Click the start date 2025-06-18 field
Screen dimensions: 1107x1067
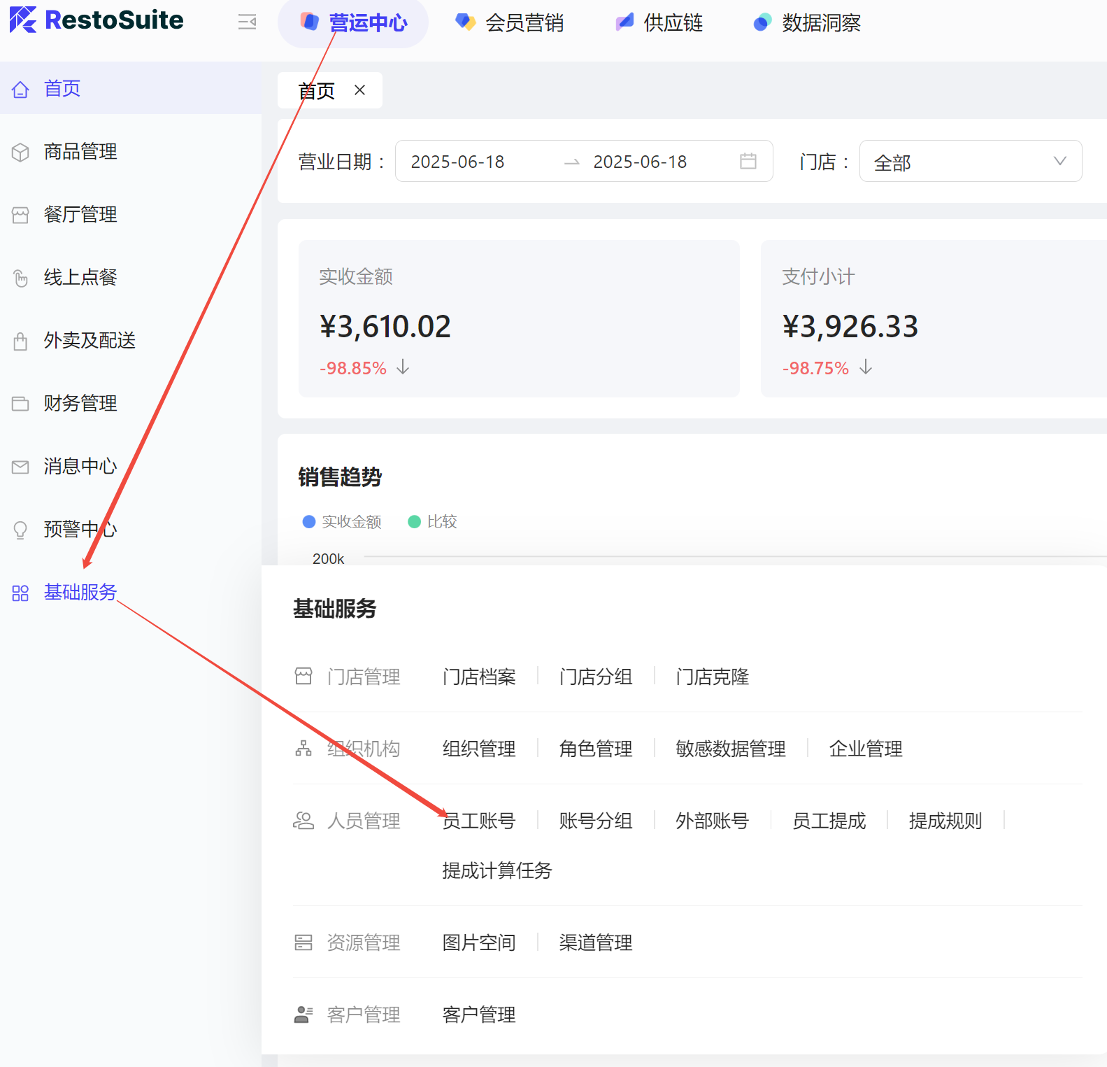point(458,162)
